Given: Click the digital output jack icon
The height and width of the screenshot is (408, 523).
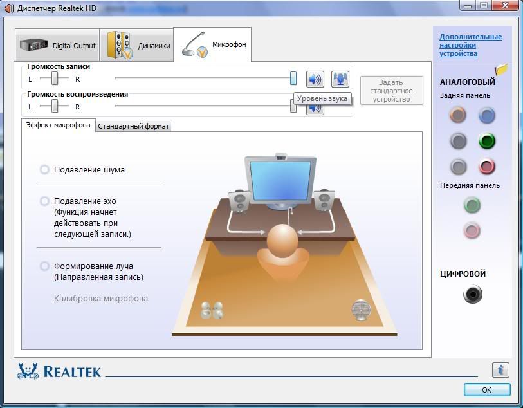Looking at the screenshot, I should pyautogui.click(x=473, y=294).
